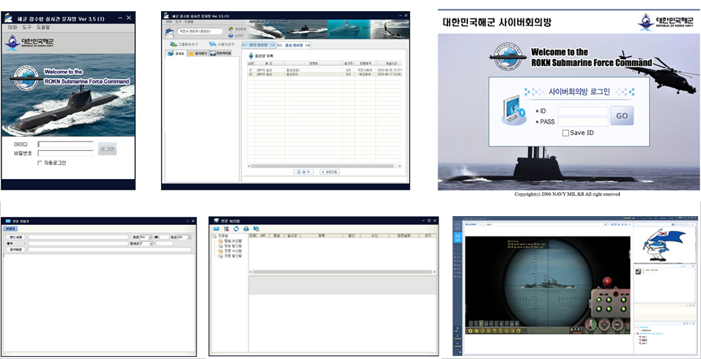
Task: Click the 전문 처리함 list horizontal scrollbar
Action: (343, 272)
